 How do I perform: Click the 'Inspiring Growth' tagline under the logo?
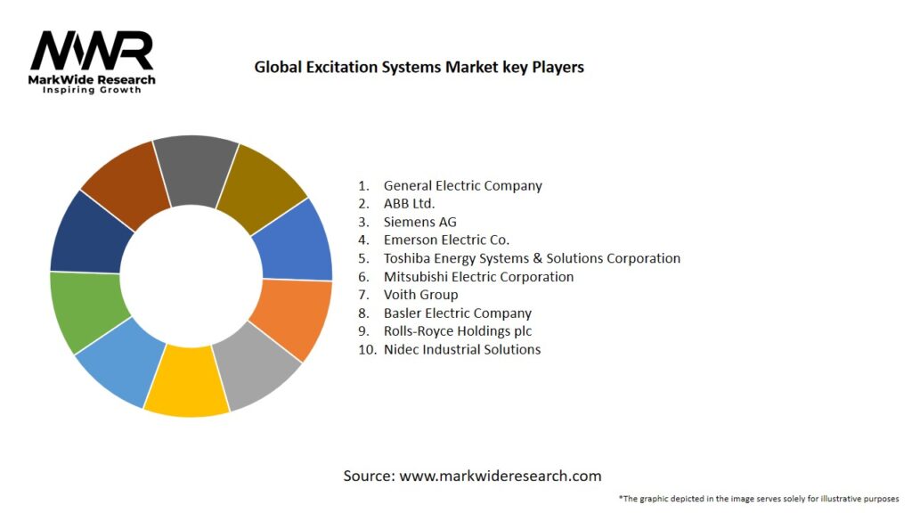click(92, 90)
